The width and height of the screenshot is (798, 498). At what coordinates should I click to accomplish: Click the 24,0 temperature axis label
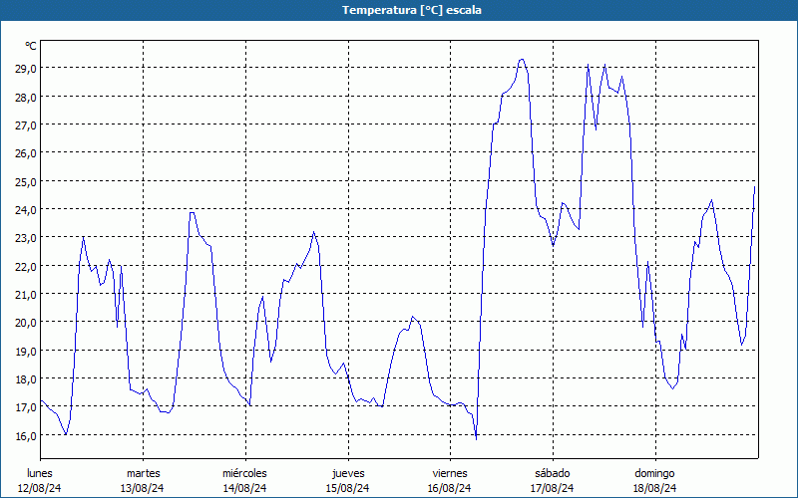point(26,210)
